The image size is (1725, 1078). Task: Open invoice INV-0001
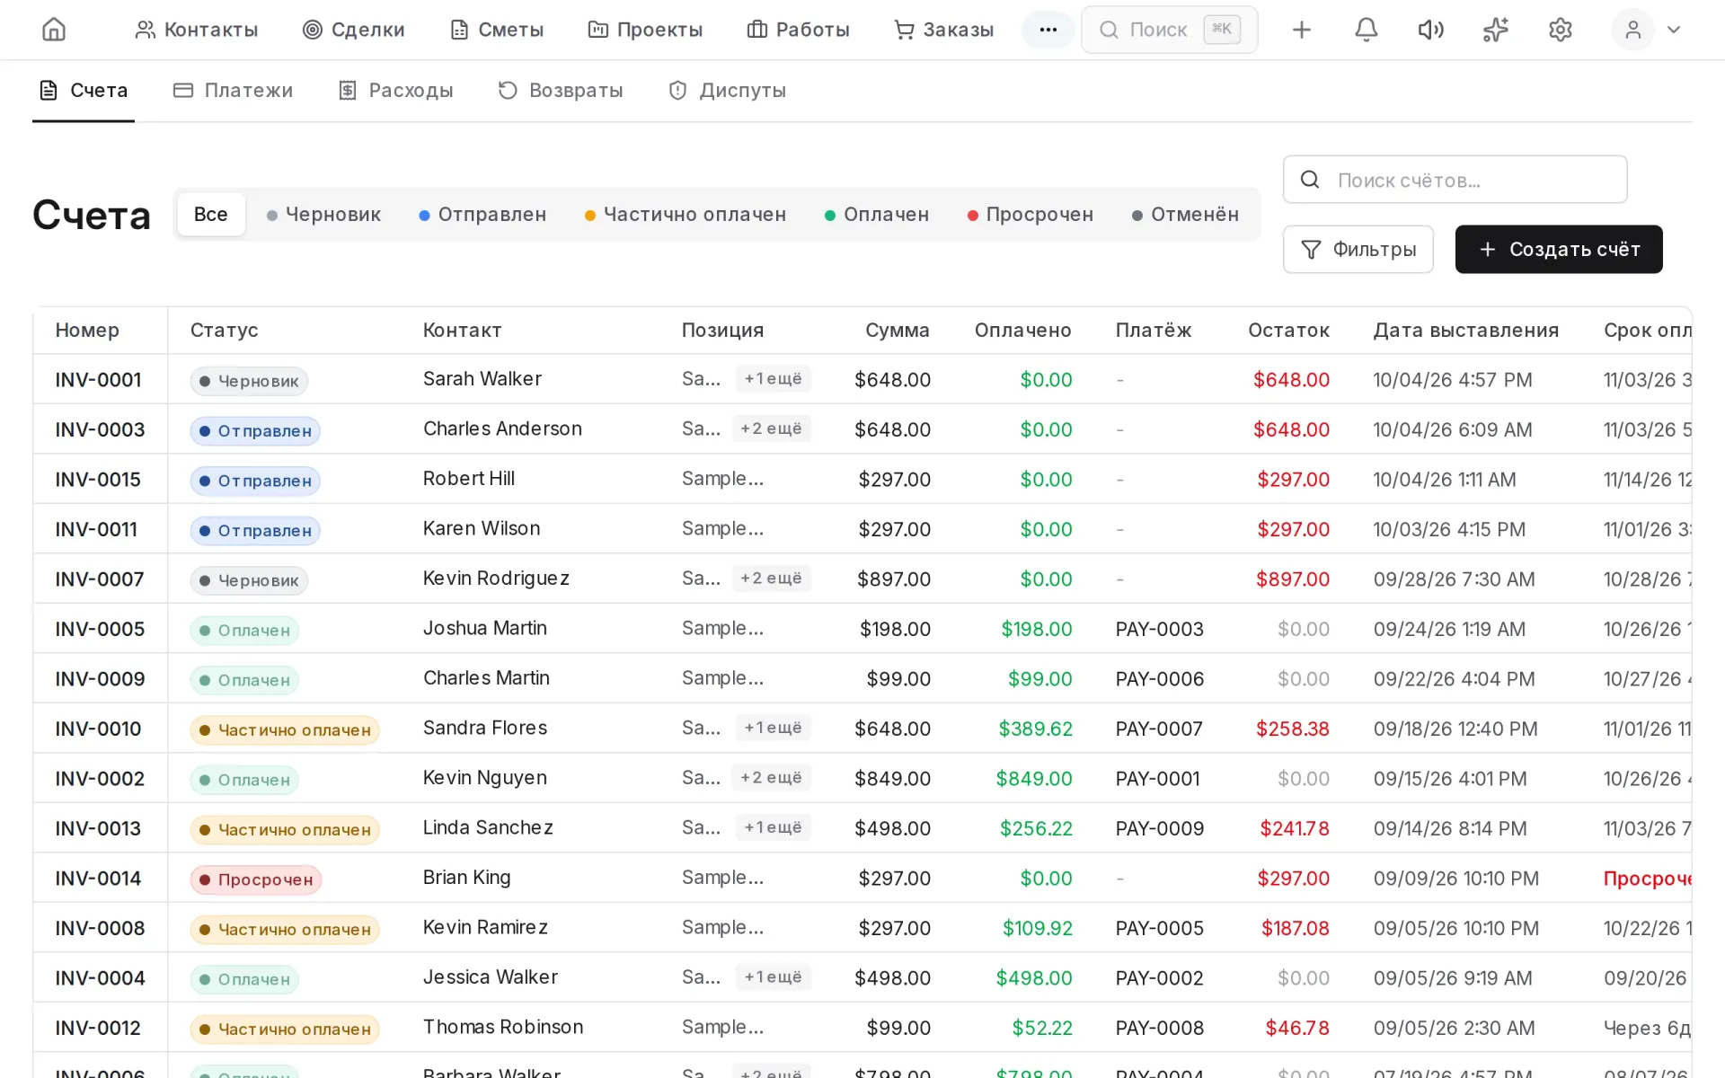point(98,380)
